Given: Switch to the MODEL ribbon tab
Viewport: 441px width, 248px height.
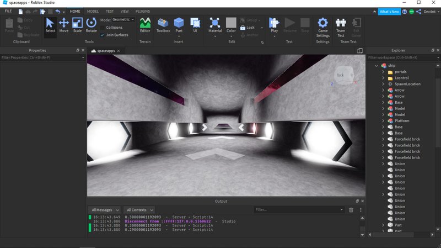Looking at the screenshot, I should (93, 11).
